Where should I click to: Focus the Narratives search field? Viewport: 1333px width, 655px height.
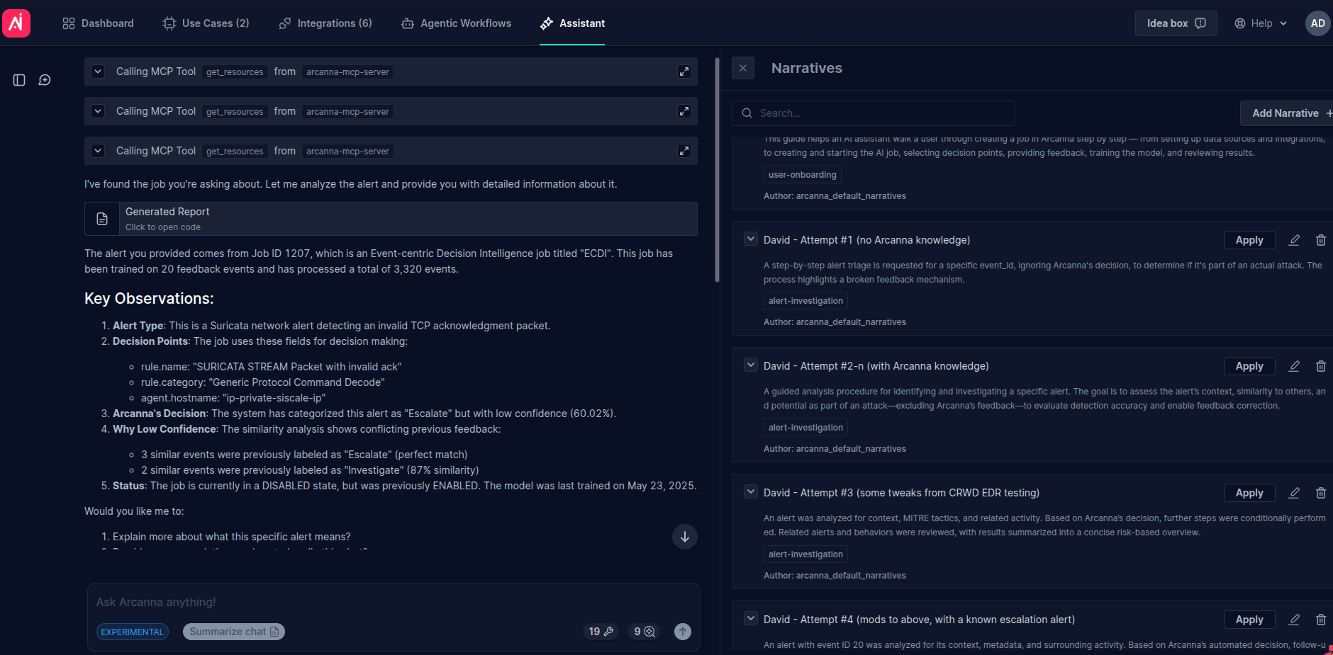[x=874, y=113]
